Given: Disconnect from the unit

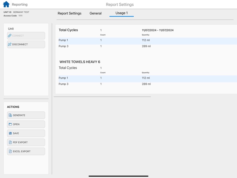Looking at the screenshot, I should (26, 44).
